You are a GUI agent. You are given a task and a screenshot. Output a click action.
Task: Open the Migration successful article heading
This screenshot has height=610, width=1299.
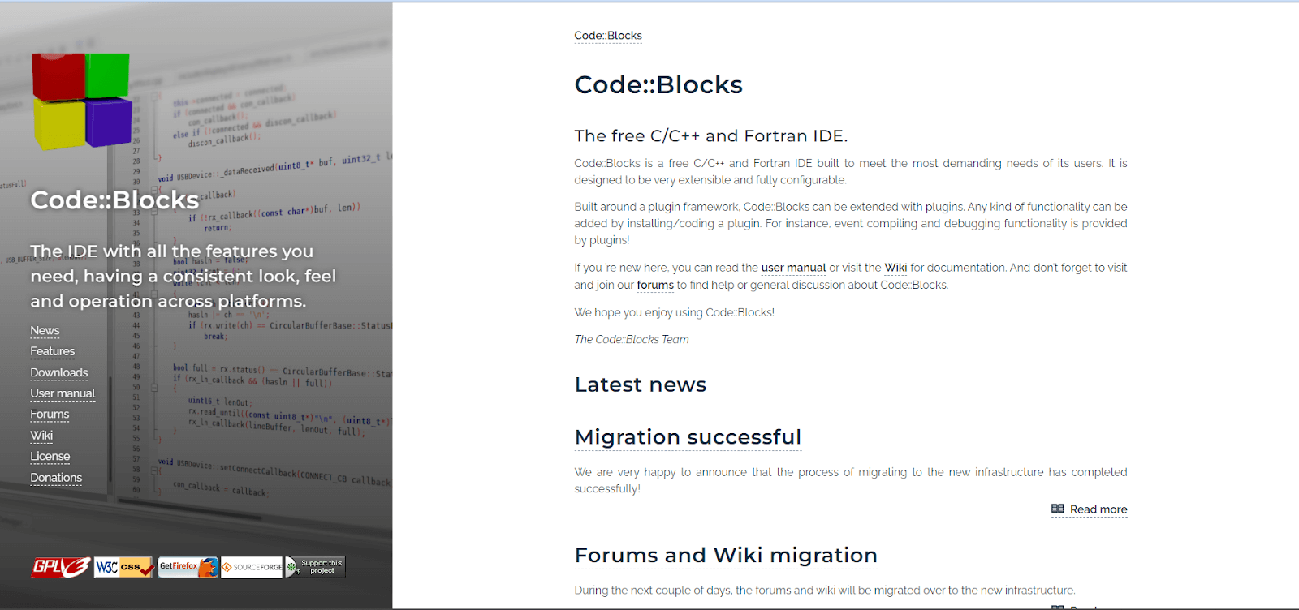[688, 437]
